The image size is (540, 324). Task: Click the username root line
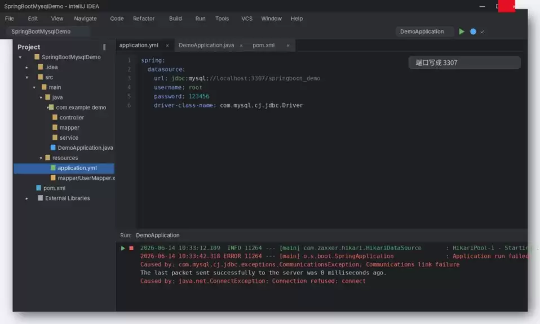coord(178,87)
